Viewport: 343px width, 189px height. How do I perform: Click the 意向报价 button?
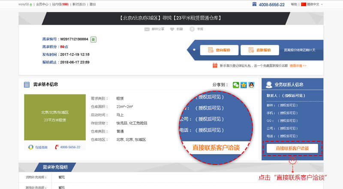[219, 50]
